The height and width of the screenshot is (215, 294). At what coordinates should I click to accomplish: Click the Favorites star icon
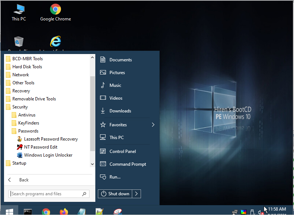pos(103,124)
